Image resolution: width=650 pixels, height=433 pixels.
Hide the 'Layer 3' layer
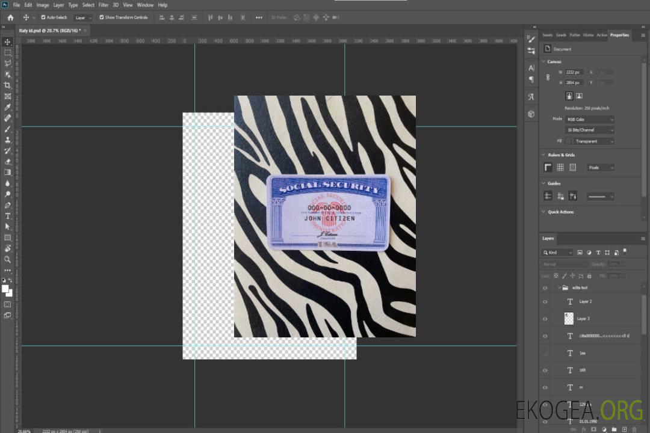click(545, 319)
